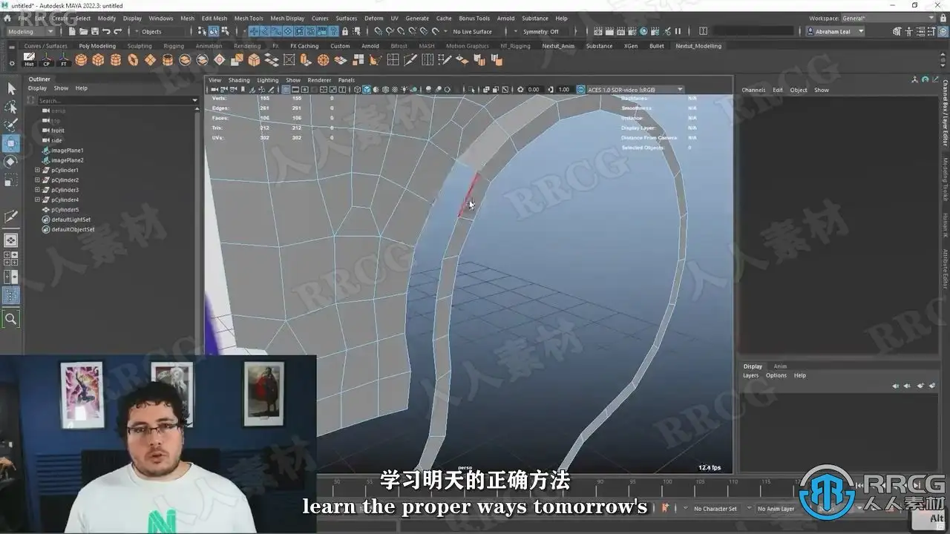Toggle the color management button in viewport
The width and height of the screenshot is (950, 534).
[580, 90]
